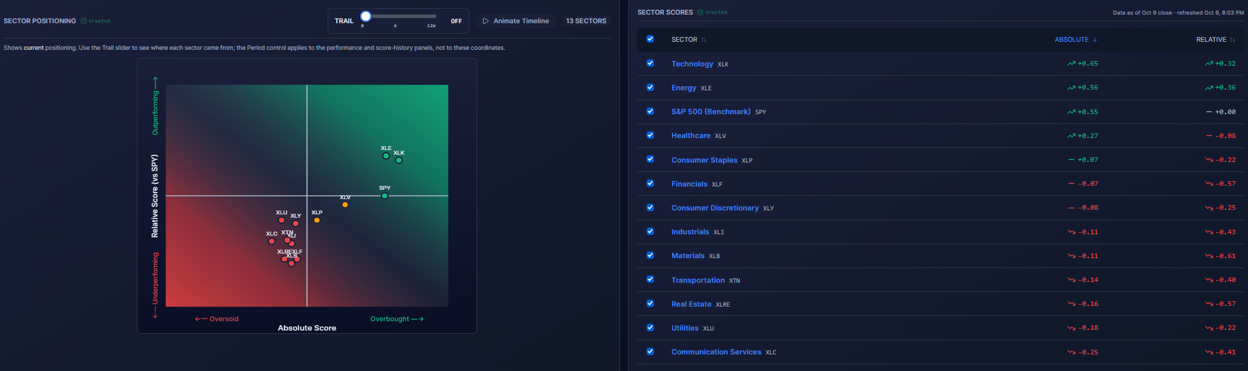Uncheck the Financials XLF checkbox

click(650, 183)
